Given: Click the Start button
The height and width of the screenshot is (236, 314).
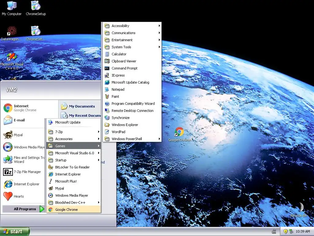Looking at the screenshot, I should point(15,231).
